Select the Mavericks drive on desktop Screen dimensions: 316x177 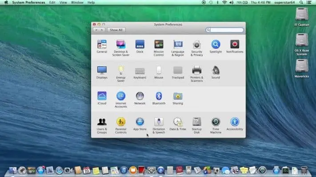[x=302, y=69]
